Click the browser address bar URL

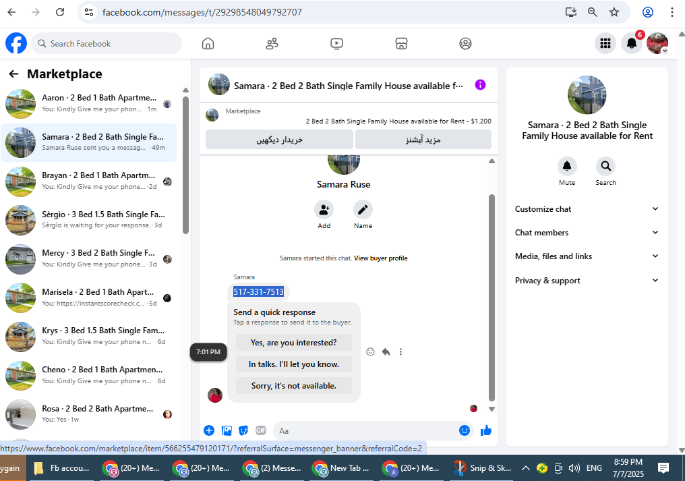(x=202, y=12)
